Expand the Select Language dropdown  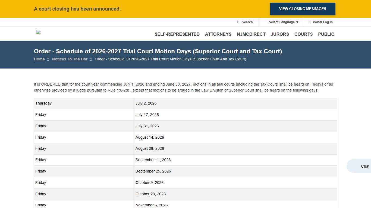pos(282,22)
